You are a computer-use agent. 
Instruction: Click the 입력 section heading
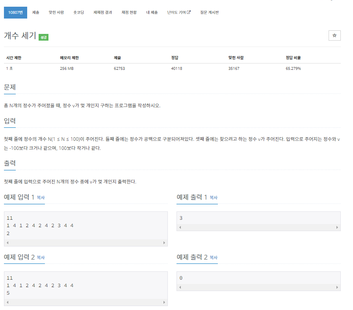click(x=10, y=121)
